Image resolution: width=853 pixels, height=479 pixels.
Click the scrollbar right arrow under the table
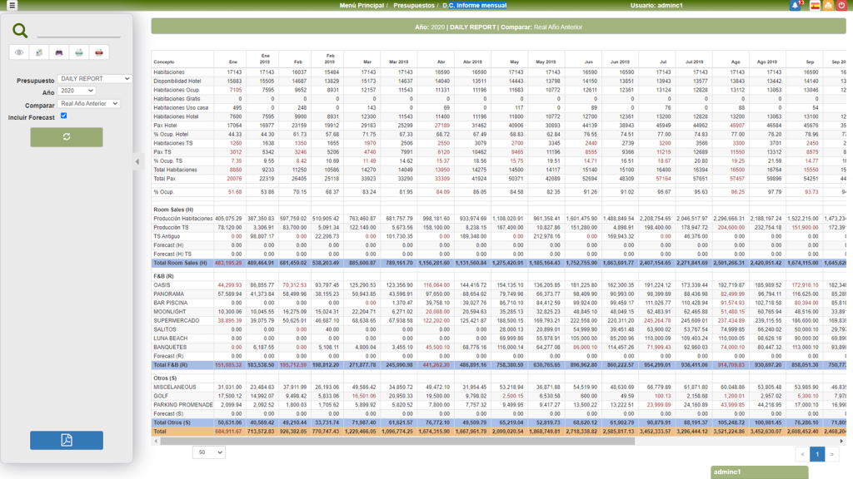841,441
